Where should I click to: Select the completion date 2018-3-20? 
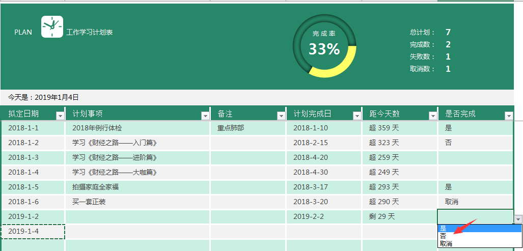tap(324, 202)
